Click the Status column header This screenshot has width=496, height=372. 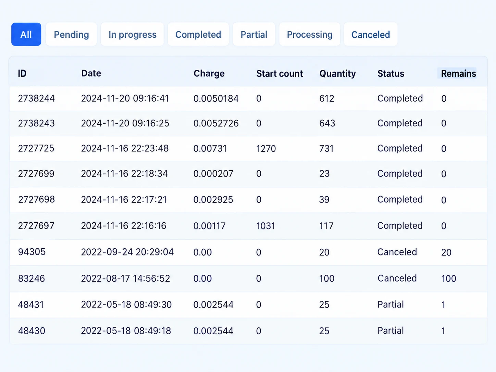point(391,73)
